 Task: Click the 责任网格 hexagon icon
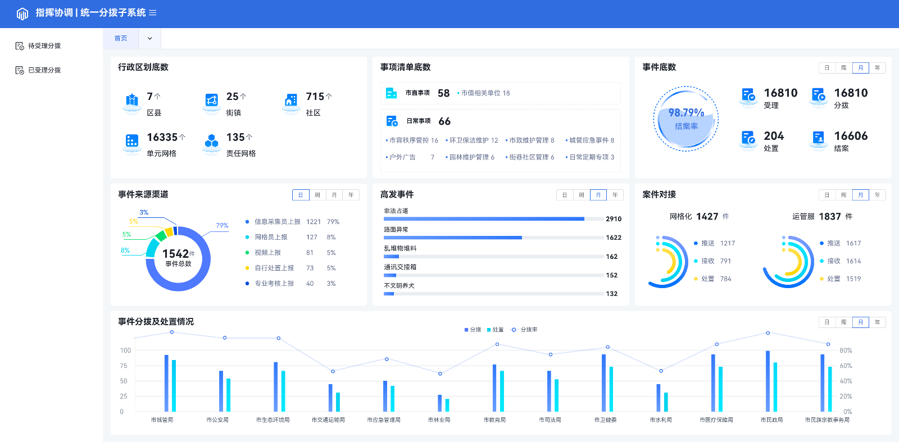click(211, 142)
